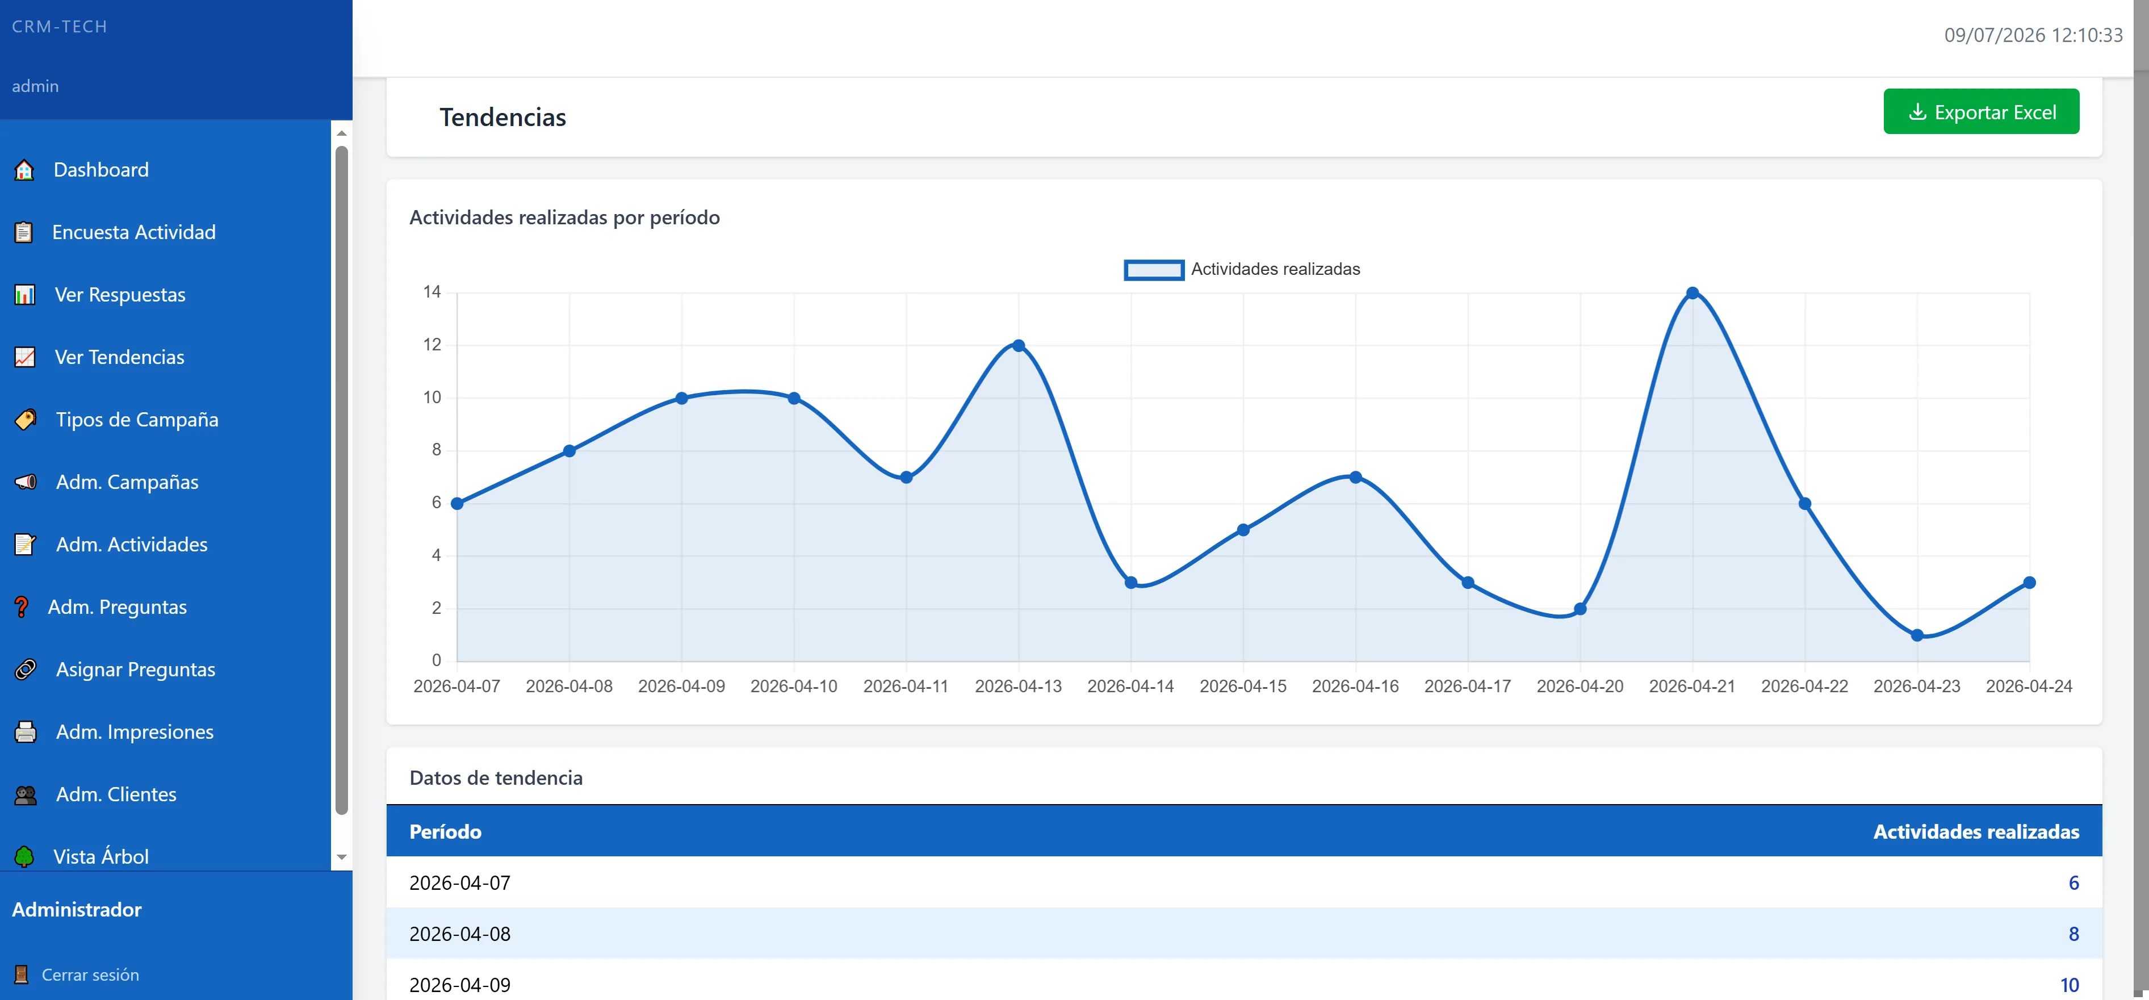
Task: Select the Adm. Preguntas question mark icon
Action: tap(22, 607)
